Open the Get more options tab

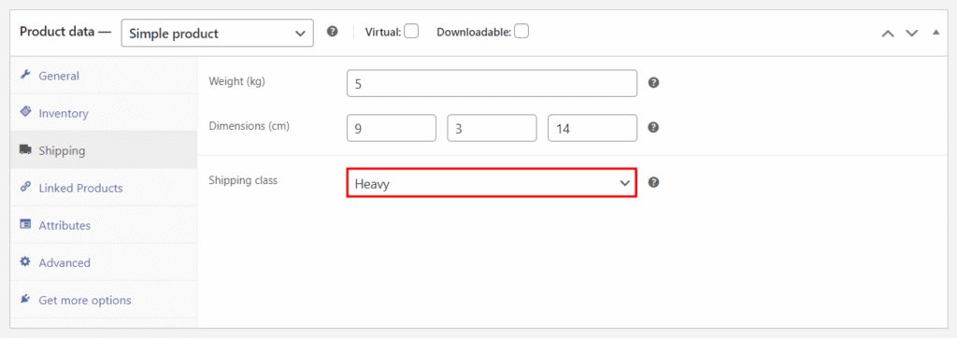pyautogui.click(x=104, y=300)
